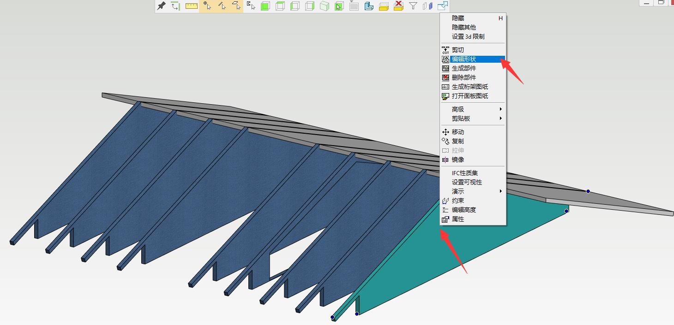Click the coordinate system axes icon

[x=176, y=6]
